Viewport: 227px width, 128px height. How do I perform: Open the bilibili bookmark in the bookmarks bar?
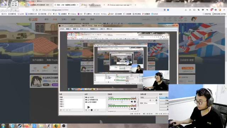tap(155, 14)
